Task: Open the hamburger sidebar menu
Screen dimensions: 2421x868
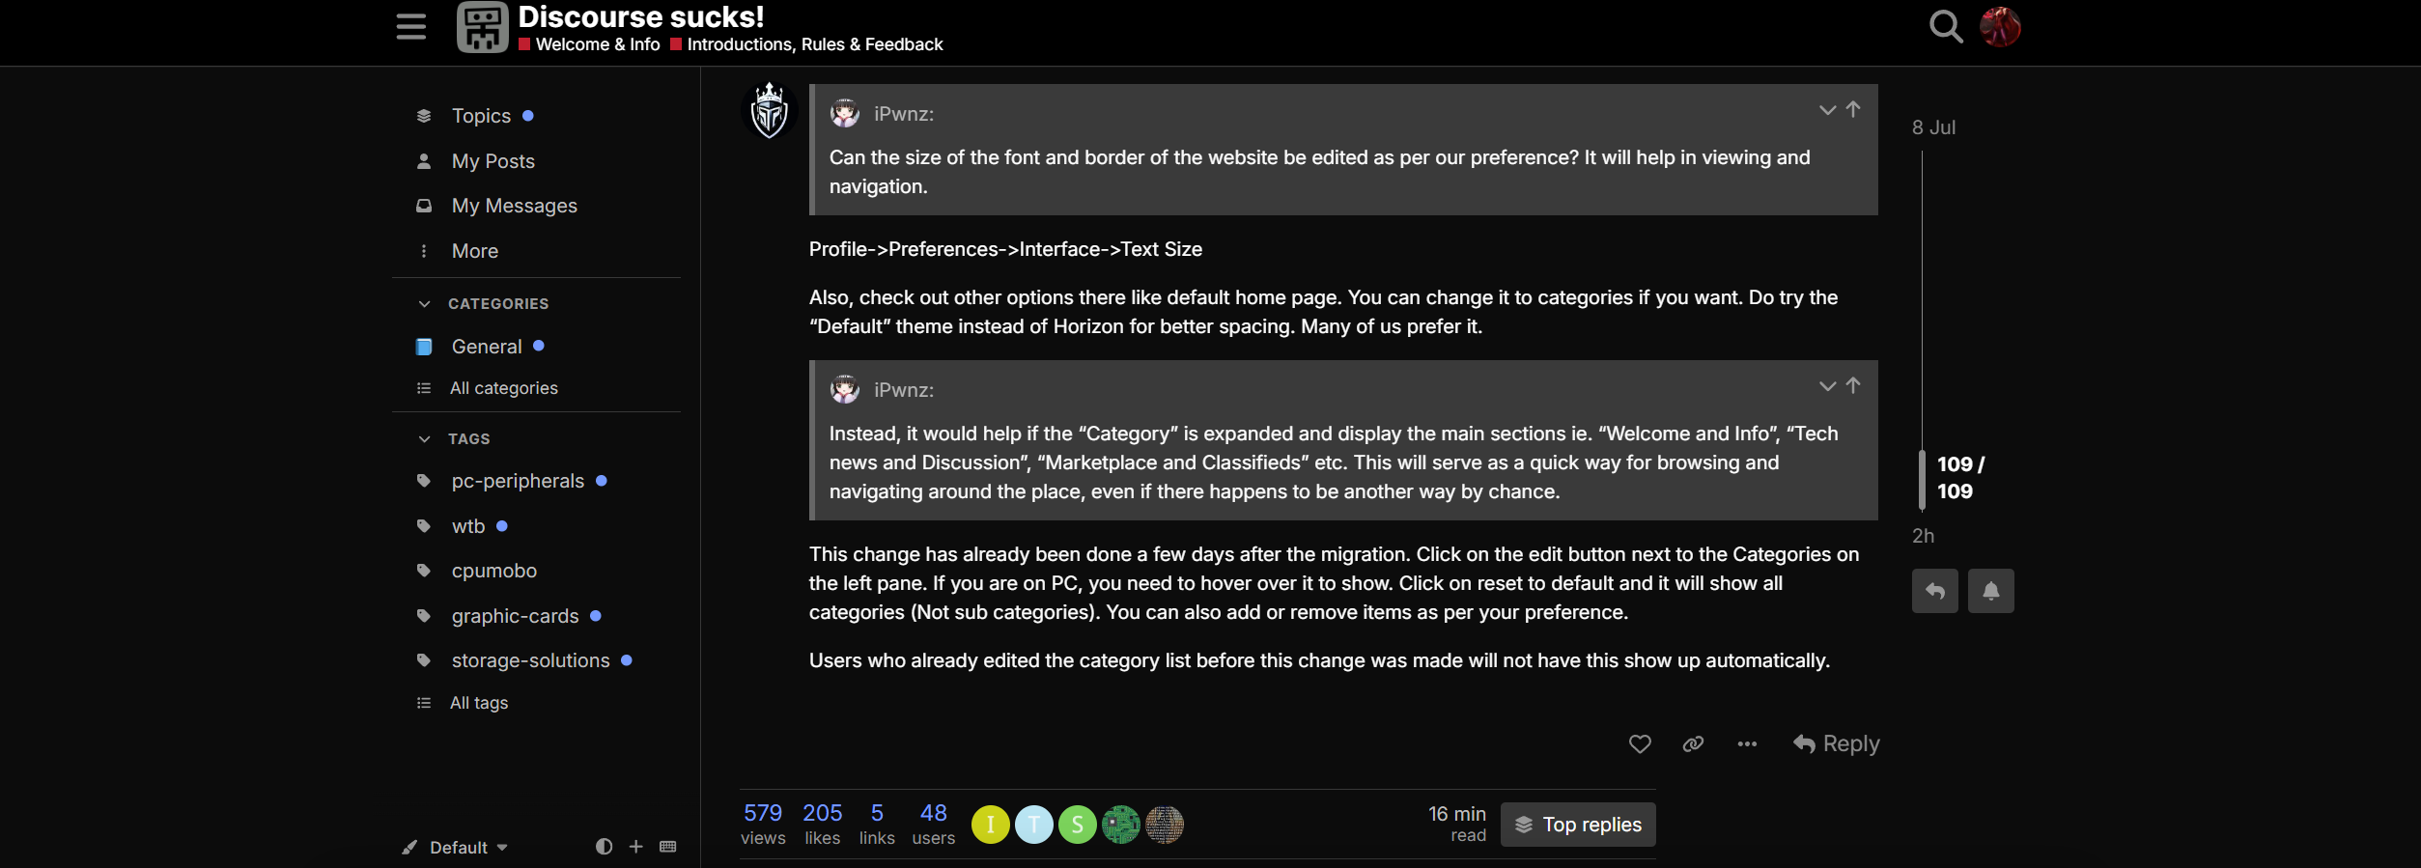Action: pyautogui.click(x=410, y=26)
